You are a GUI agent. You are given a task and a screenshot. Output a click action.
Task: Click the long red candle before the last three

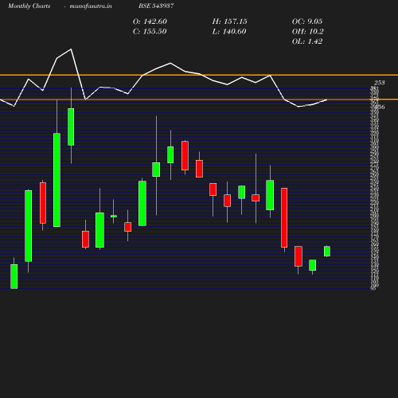[284, 217]
